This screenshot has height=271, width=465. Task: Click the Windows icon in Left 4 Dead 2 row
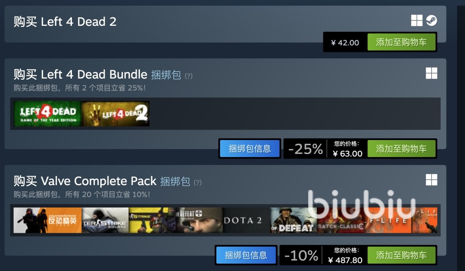[417, 21]
